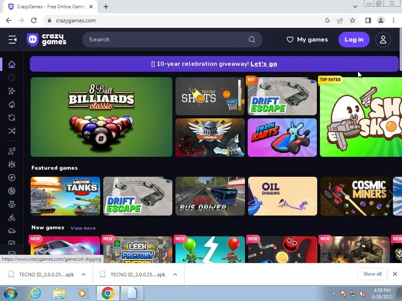
Task: Open the tab search dropdown arrow
Action: pos(355,7)
